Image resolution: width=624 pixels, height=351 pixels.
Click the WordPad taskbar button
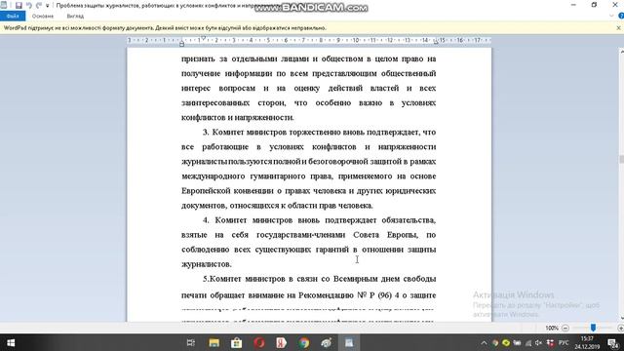point(349,342)
